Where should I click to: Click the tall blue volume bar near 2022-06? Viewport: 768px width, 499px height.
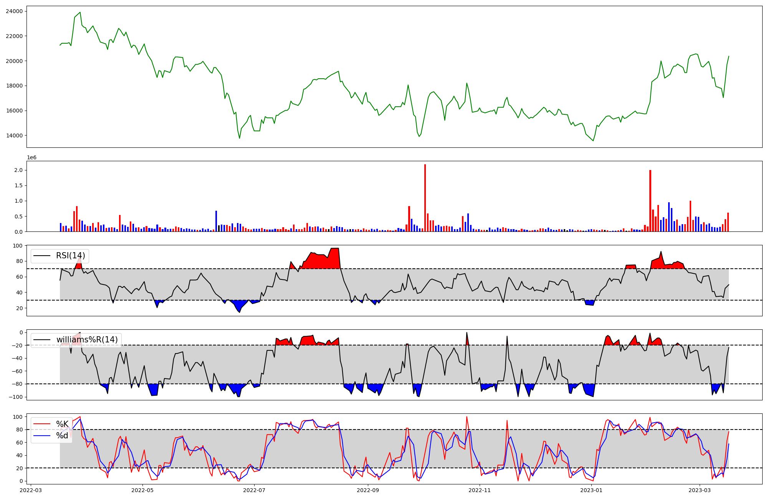pos(216,221)
